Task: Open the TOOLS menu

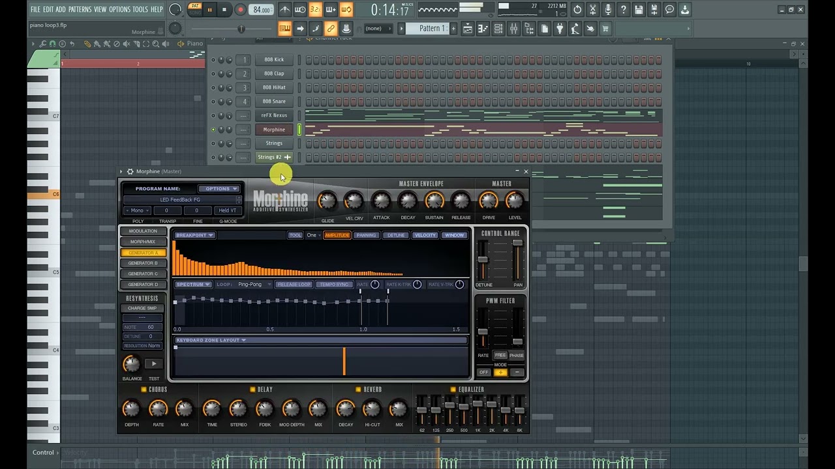Action: coord(140,10)
